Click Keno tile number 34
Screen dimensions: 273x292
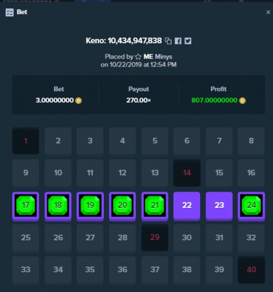[58, 270]
